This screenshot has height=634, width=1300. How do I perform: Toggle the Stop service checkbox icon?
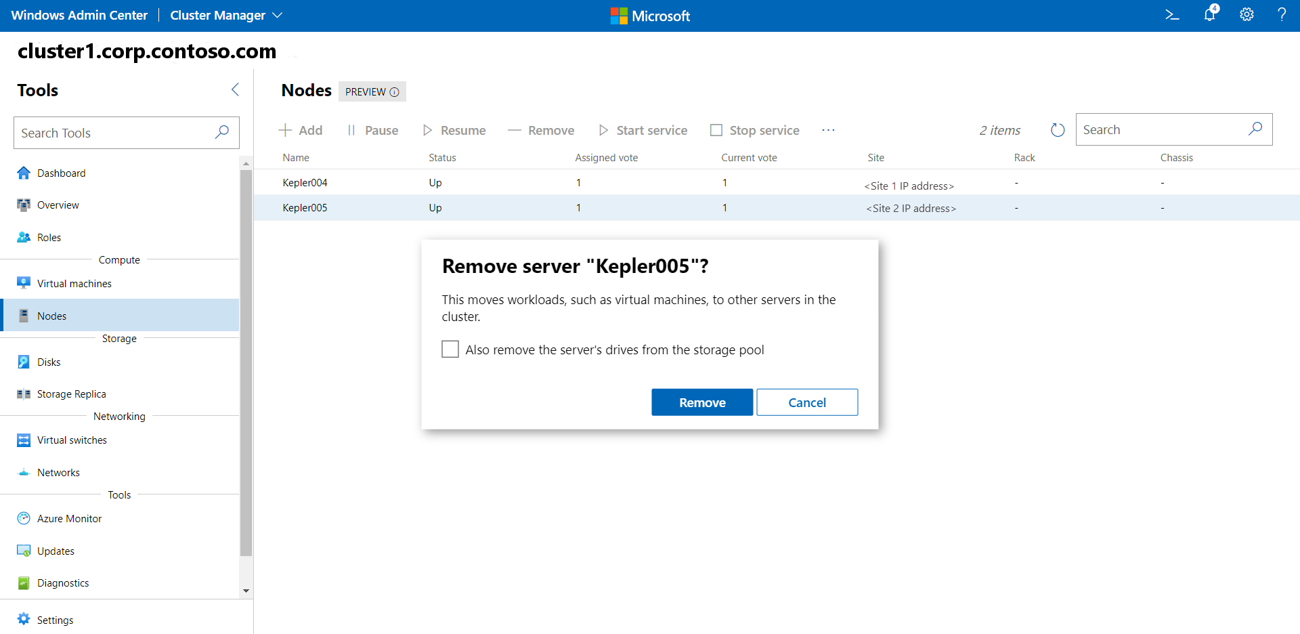coord(716,129)
